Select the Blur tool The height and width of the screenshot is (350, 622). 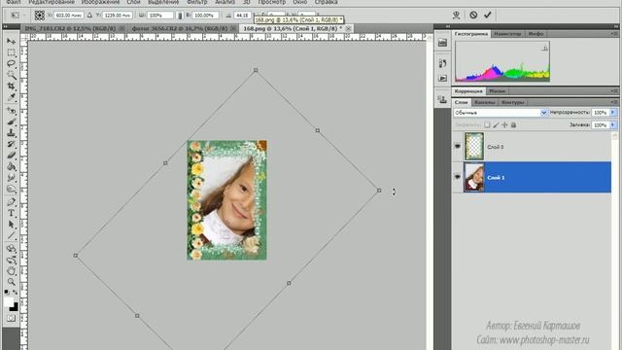[x=11, y=178]
